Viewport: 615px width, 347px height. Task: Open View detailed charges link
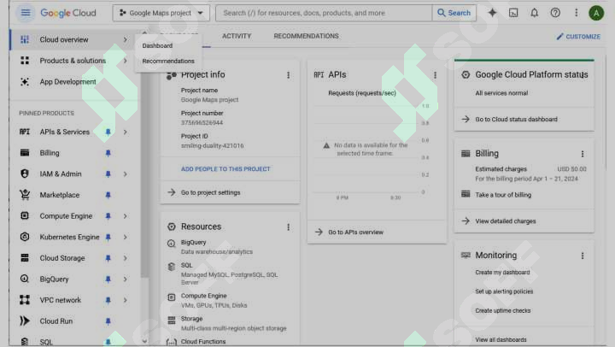point(505,221)
